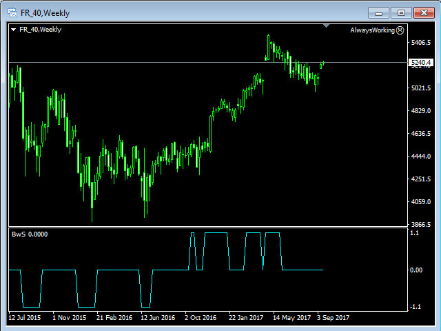
Task: Click the AlwaysWorking expert label text
Action: pyautogui.click(x=372, y=30)
